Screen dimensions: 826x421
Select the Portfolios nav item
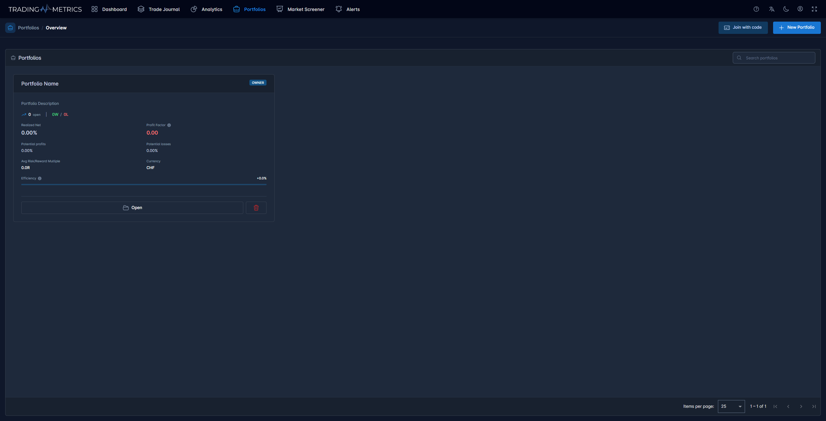coord(249,9)
